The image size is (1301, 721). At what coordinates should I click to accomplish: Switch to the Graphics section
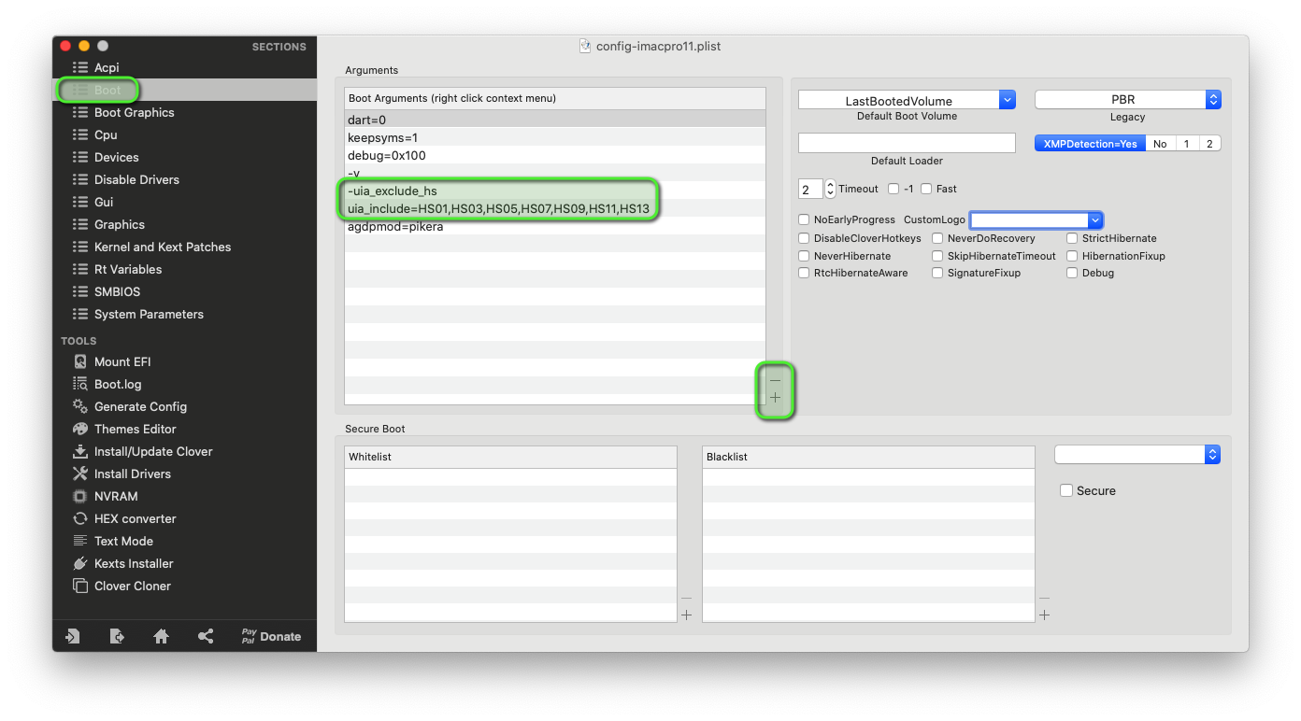coord(185,224)
